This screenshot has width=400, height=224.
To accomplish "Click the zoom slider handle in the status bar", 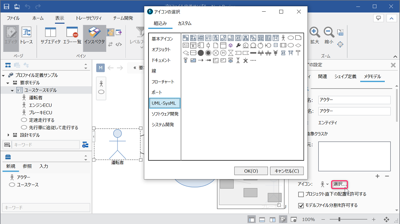I will (x=339, y=219).
